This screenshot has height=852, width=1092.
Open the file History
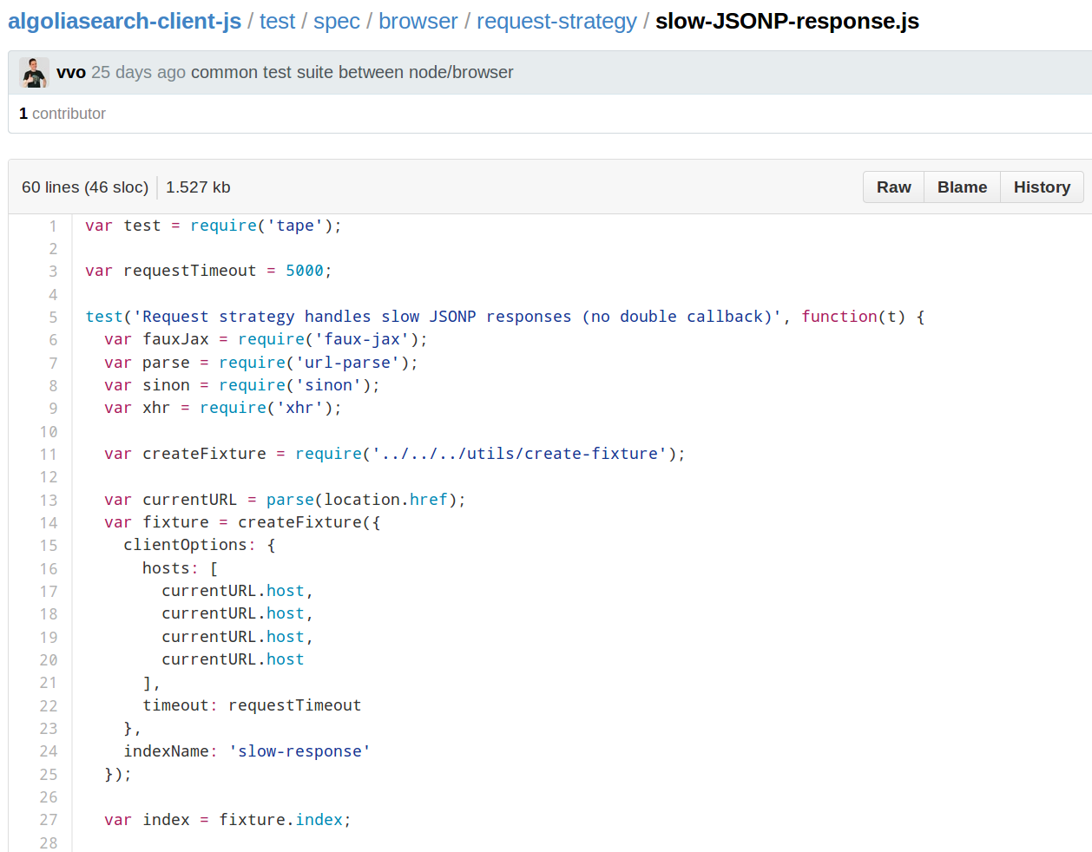tap(1042, 187)
